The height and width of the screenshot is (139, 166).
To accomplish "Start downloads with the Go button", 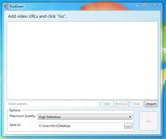I will coord(148,121).
